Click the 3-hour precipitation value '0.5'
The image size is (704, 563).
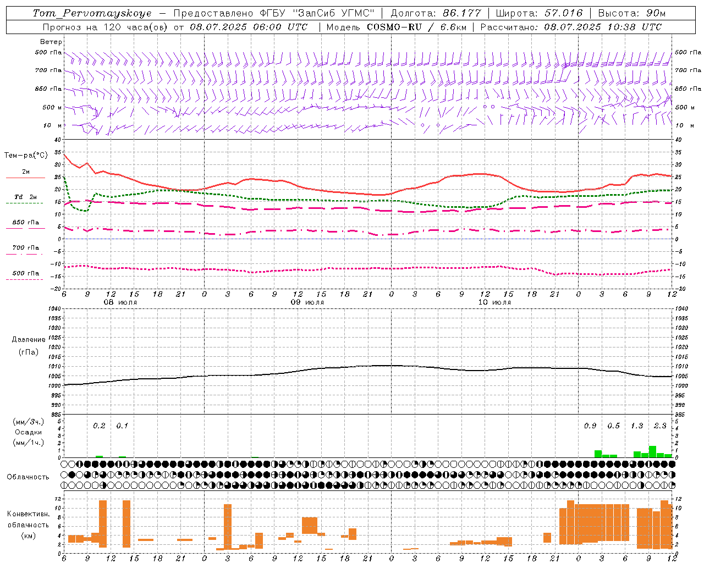coord(613,426)
